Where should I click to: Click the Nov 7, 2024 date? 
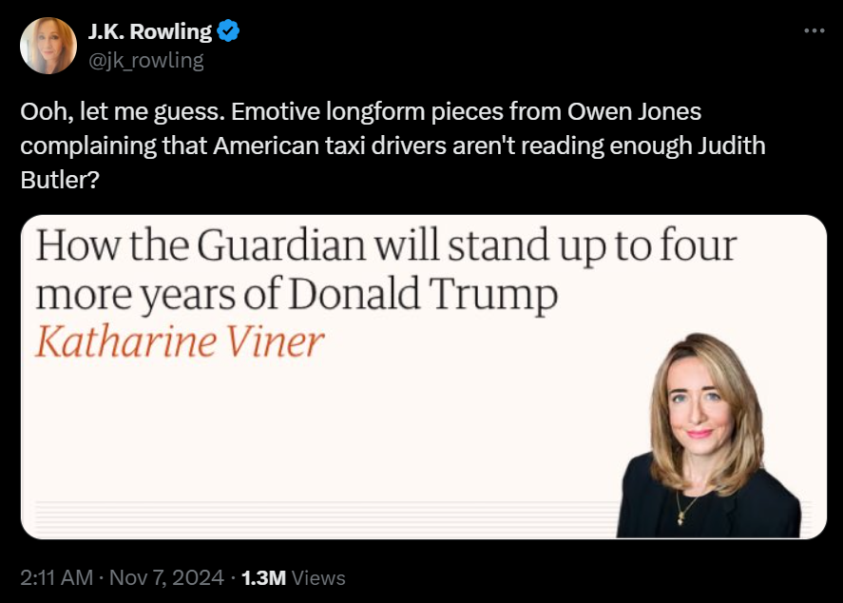[166, 577]
